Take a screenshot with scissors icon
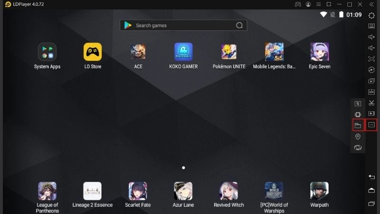Viewport: 380px width, 214px height. [371, 103]
